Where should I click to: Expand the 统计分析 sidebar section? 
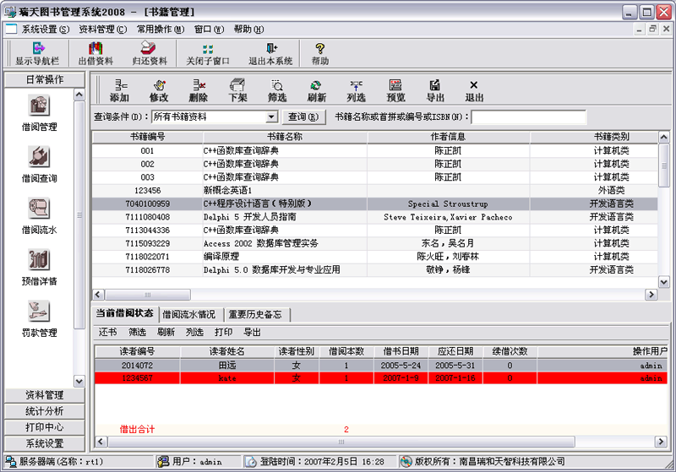(45, 411)
